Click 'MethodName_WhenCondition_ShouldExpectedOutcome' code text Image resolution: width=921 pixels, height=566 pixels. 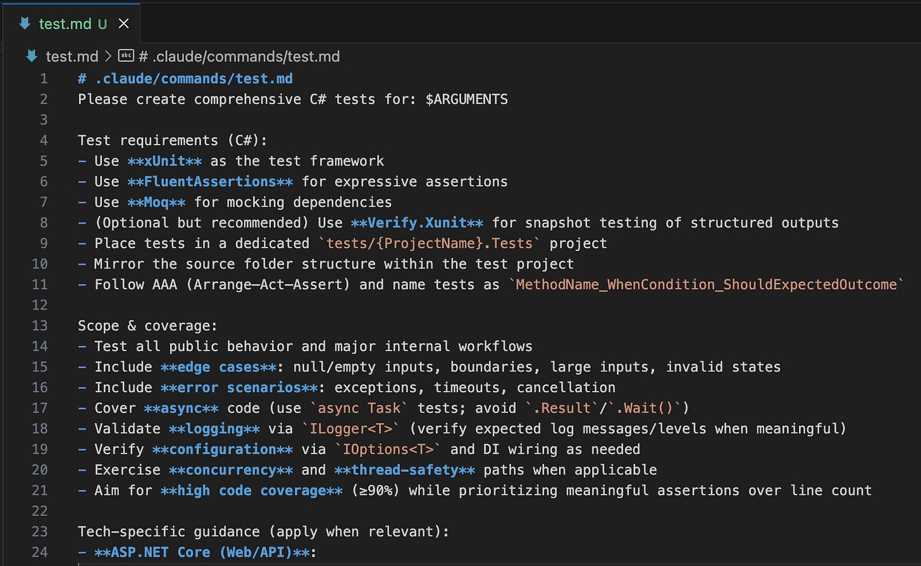click(x=706, y=285)
